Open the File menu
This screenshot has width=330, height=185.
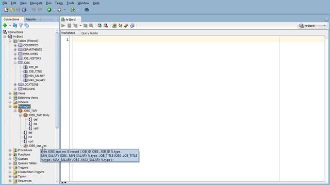coord(5,3)
